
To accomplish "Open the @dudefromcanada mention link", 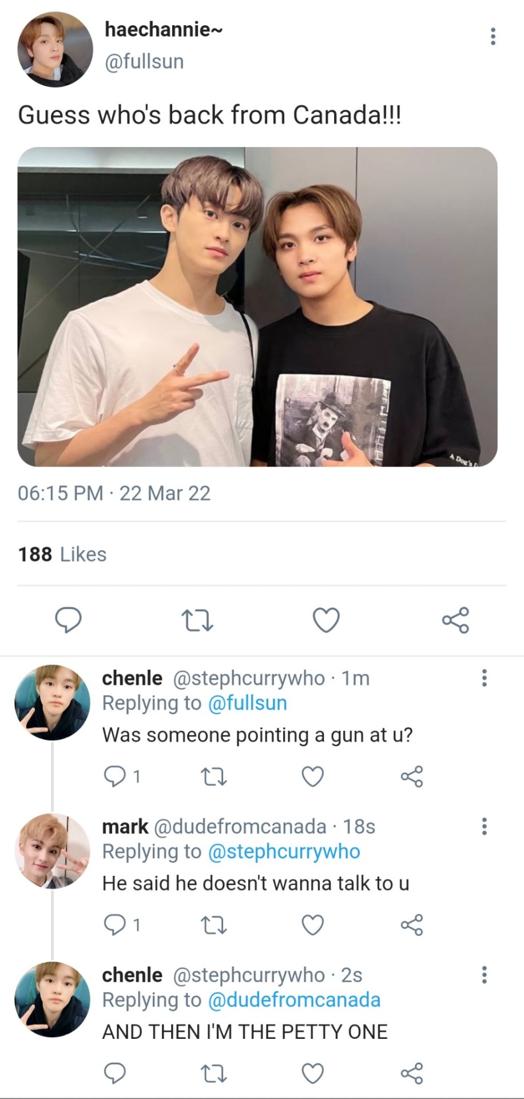I will 294,999.
